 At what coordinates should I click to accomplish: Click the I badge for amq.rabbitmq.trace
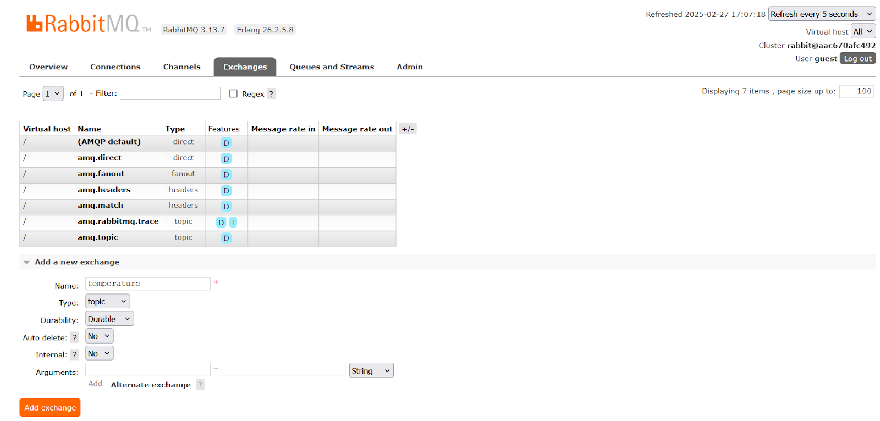click(x=233, y=223)
